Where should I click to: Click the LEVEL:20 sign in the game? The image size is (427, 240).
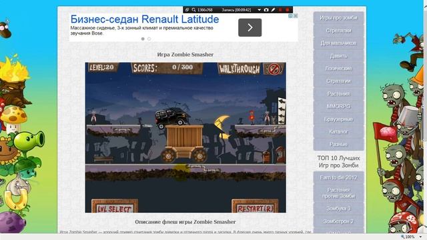point(102,67)
